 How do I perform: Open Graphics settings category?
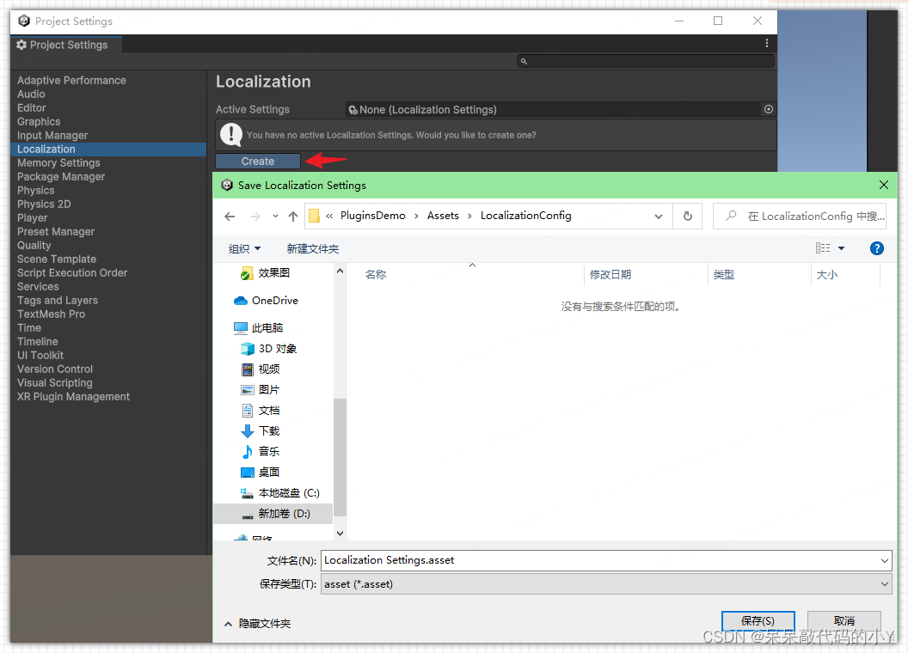tap(38, 121)
